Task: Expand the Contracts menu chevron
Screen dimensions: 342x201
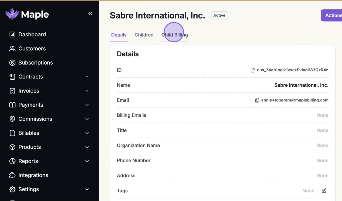Action: (87, 77)
